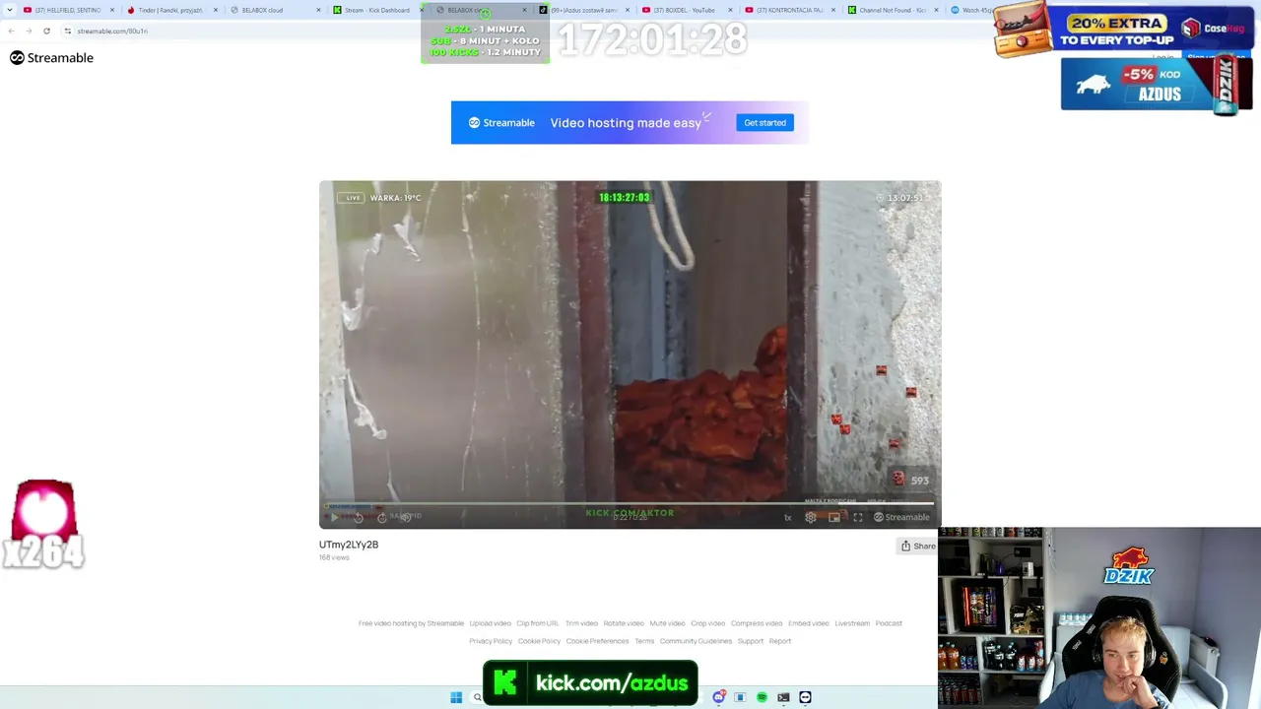Open the Rotate video link
The width and height of the screenshot is (1261, 709).
click(624, 623)
